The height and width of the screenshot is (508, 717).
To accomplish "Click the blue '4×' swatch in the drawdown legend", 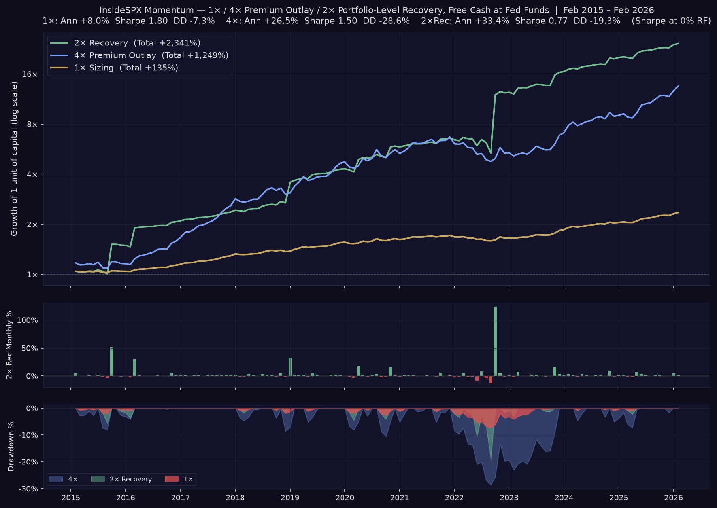I will click(x=56, y=479).
